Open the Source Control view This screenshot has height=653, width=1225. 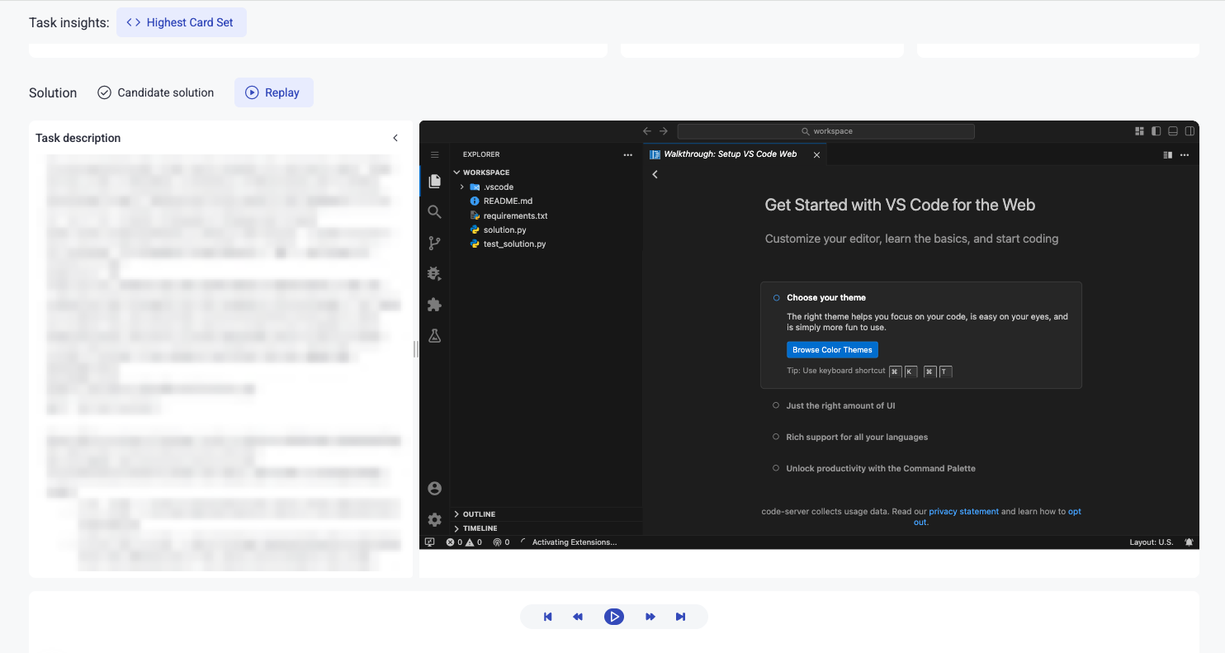(x=434, y=243)
